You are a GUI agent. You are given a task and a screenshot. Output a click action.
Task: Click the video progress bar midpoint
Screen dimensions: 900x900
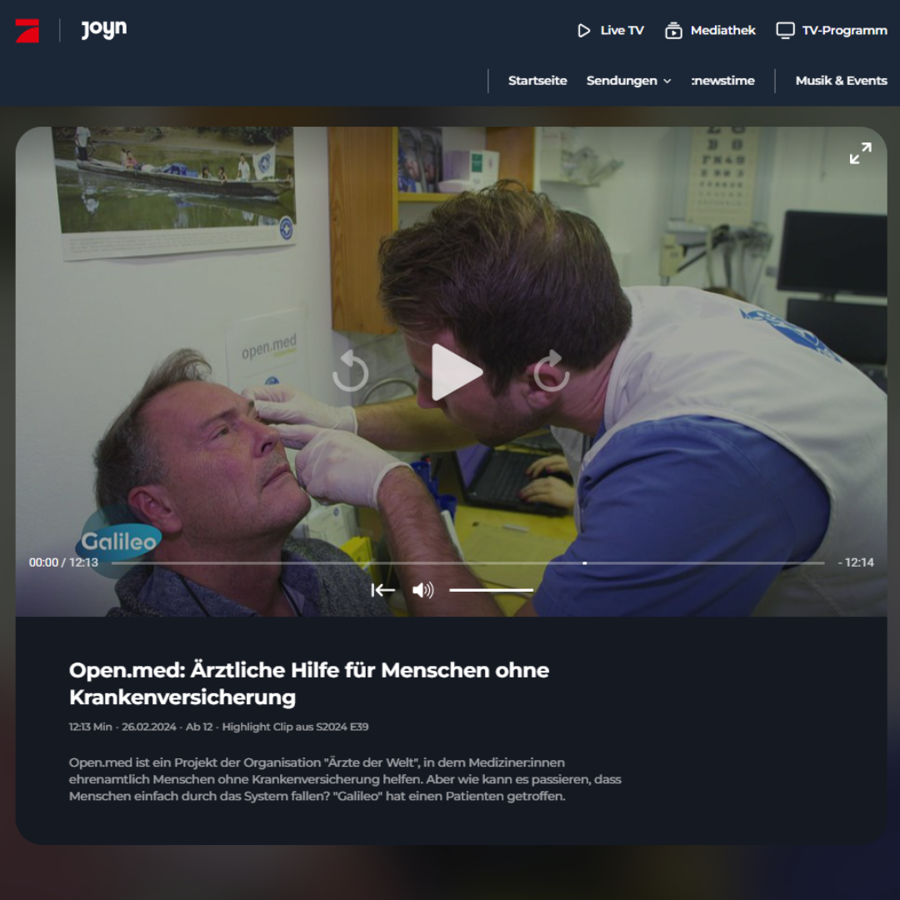(467, 563)
